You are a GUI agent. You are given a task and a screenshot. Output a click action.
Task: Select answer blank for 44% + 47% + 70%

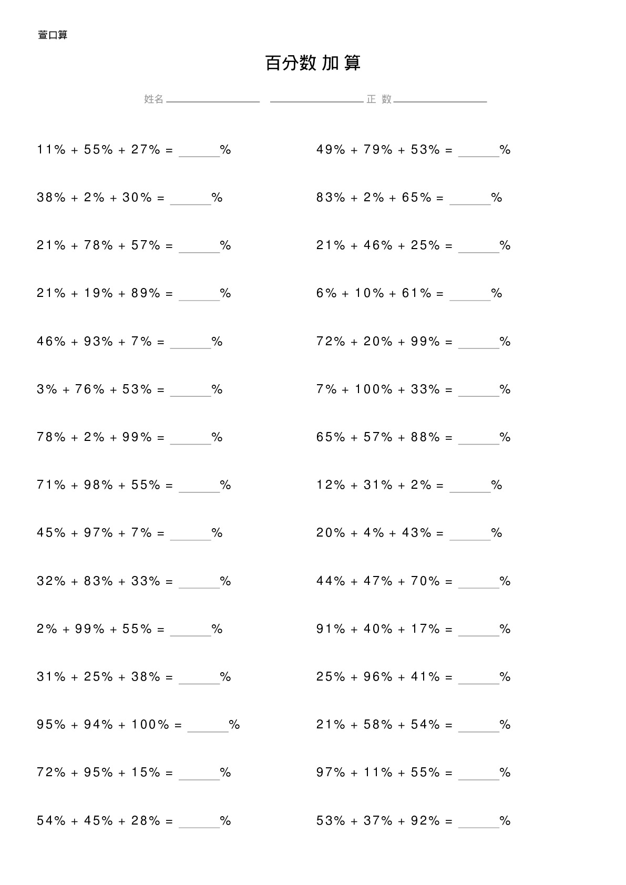[x=479, y=582]
